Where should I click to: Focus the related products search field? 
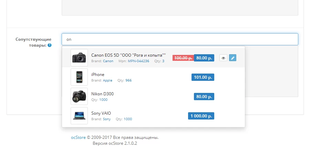pyautogui.click(x=180, y=39)
